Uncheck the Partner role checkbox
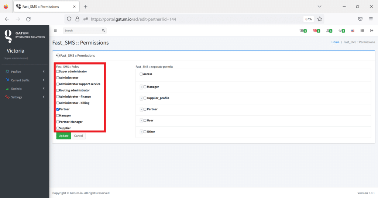Image resolution: width=378 pixels, height=198 pixels. (58, 109)
